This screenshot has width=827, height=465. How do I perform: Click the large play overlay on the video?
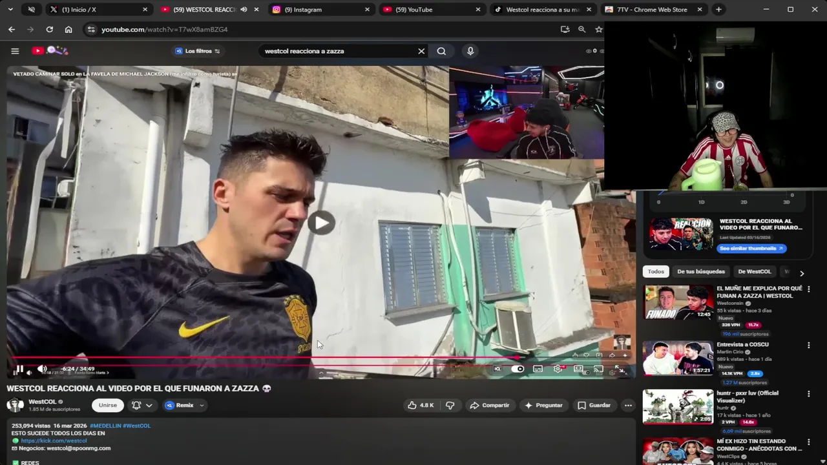point(321,223)
